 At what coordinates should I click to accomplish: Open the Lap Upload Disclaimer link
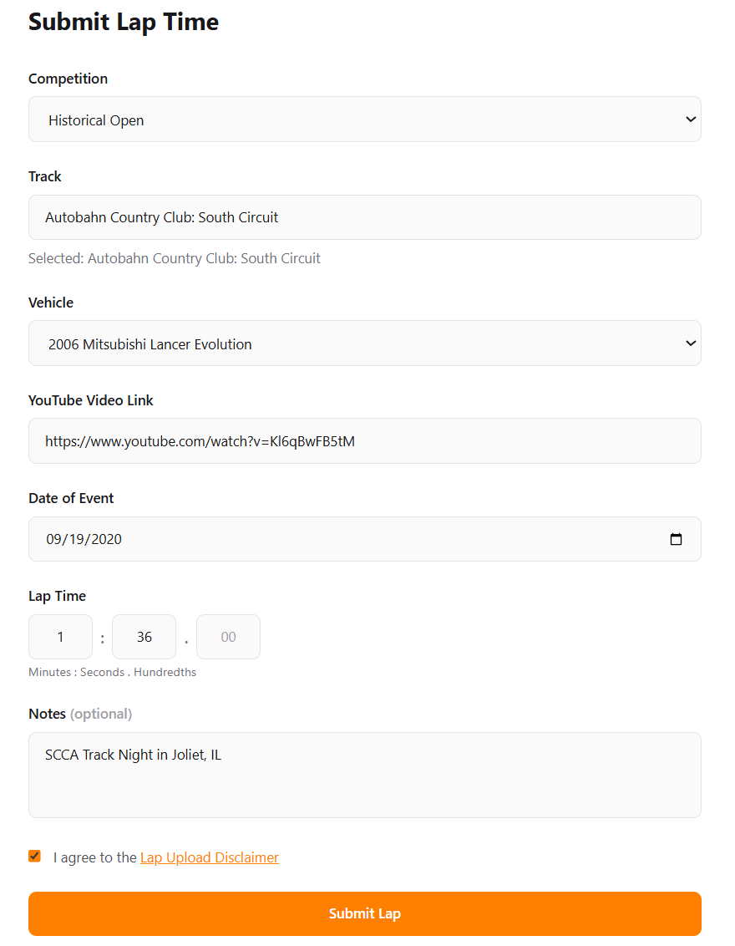pyautogui.click(x=209, y=857)
